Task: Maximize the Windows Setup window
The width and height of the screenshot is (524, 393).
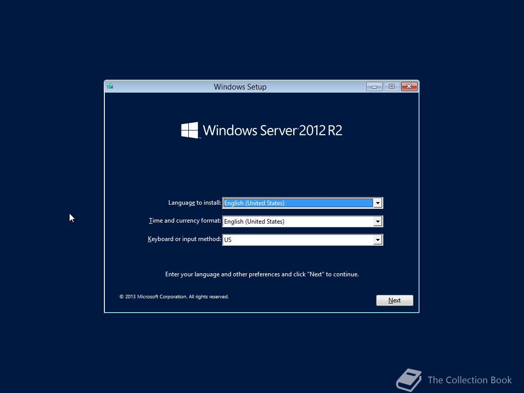Action: pos(391,86)
